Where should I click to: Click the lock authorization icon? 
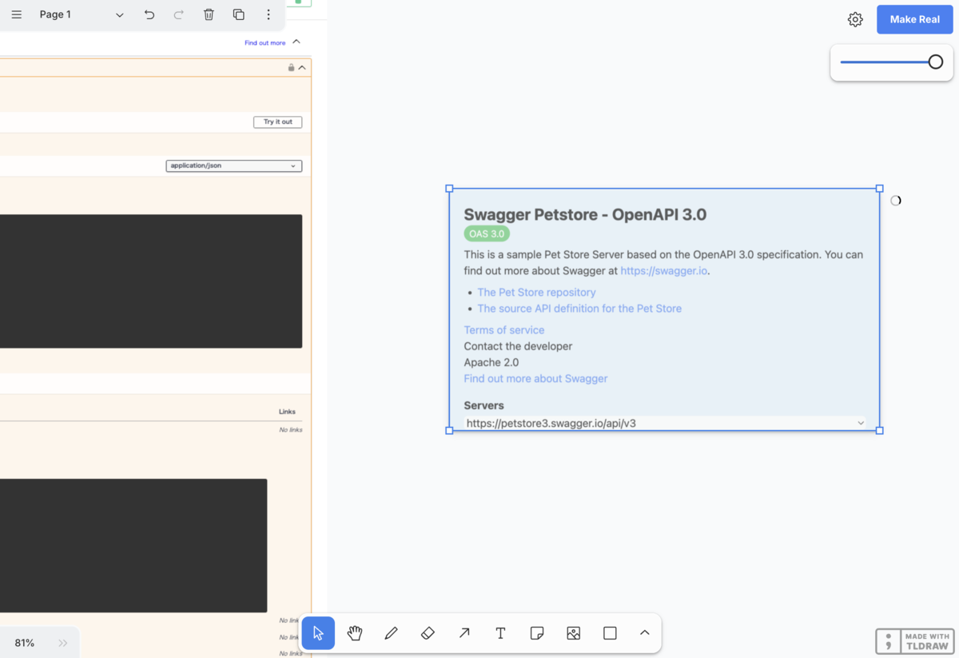coord(291,68)
